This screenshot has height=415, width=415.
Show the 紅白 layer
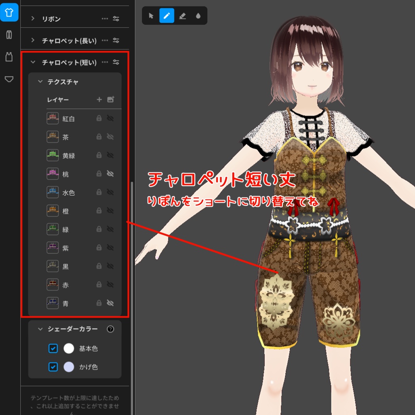tap(110, 118)
